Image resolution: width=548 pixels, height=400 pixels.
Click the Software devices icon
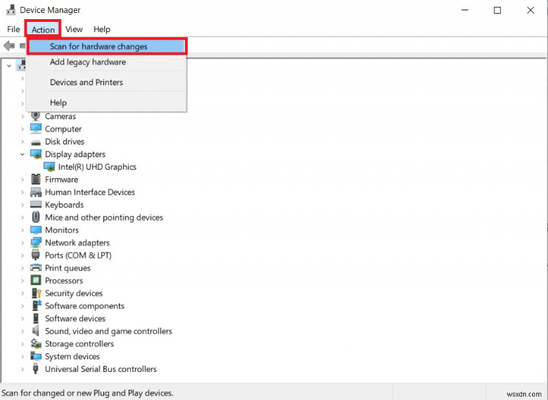36,318
